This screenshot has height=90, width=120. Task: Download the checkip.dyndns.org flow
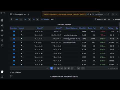point(14,35)
